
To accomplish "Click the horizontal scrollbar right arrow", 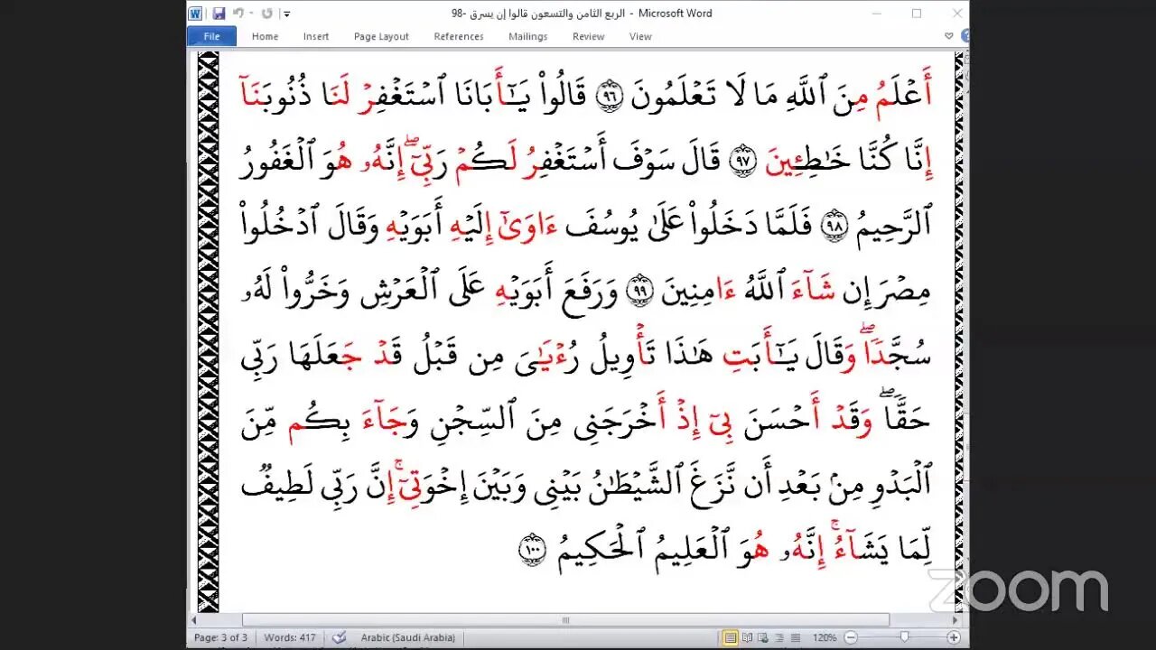I will [955, 620].
